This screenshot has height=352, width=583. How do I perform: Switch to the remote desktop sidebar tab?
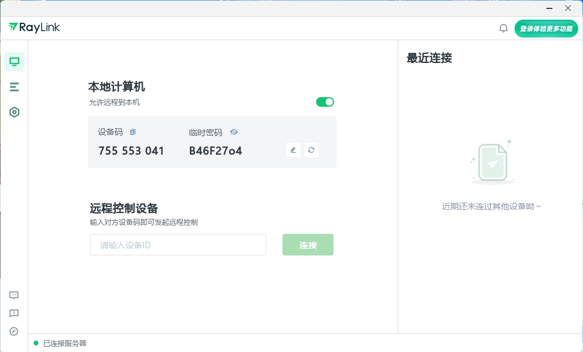(14, 61)
